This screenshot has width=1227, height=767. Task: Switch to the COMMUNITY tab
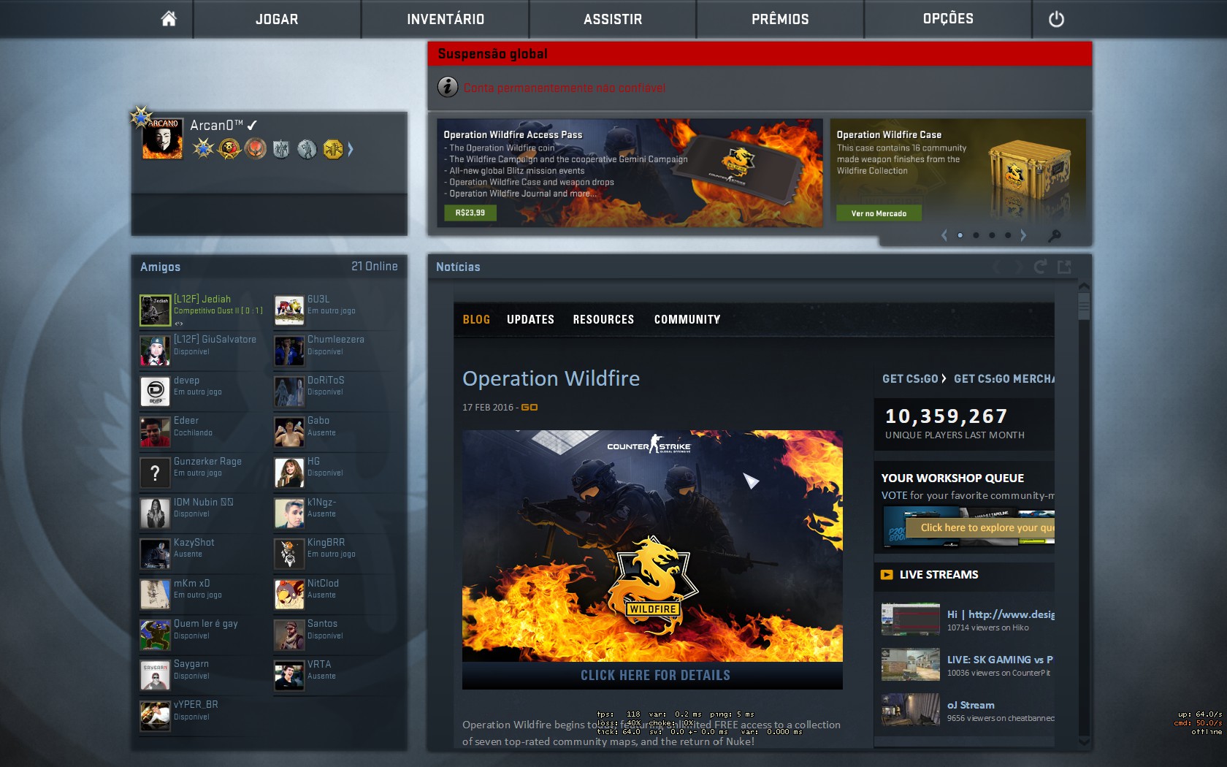(x=687, y=320)
